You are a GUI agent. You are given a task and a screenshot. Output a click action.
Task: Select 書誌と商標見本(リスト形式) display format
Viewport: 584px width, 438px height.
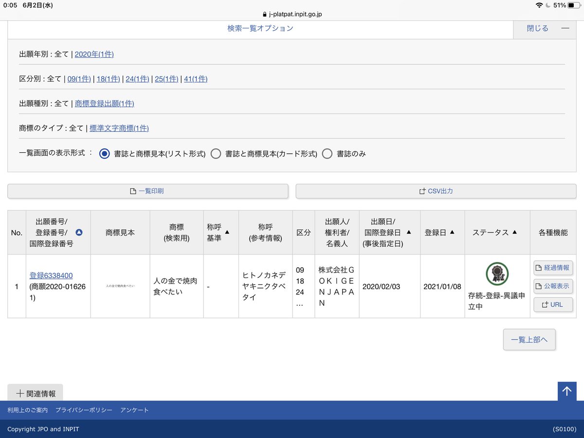pyautogui.click(x=104, y=154)
